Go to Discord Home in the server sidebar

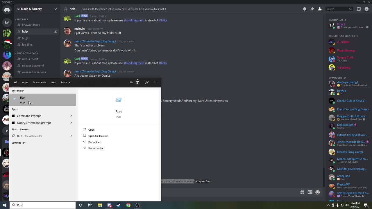pos(7,10)
